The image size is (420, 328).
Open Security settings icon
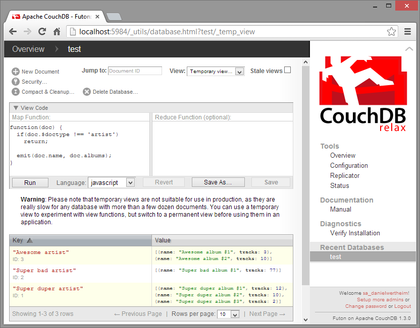point(16,82)
